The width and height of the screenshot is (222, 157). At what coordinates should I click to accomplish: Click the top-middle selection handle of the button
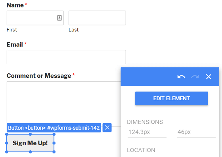pos(30,134)
